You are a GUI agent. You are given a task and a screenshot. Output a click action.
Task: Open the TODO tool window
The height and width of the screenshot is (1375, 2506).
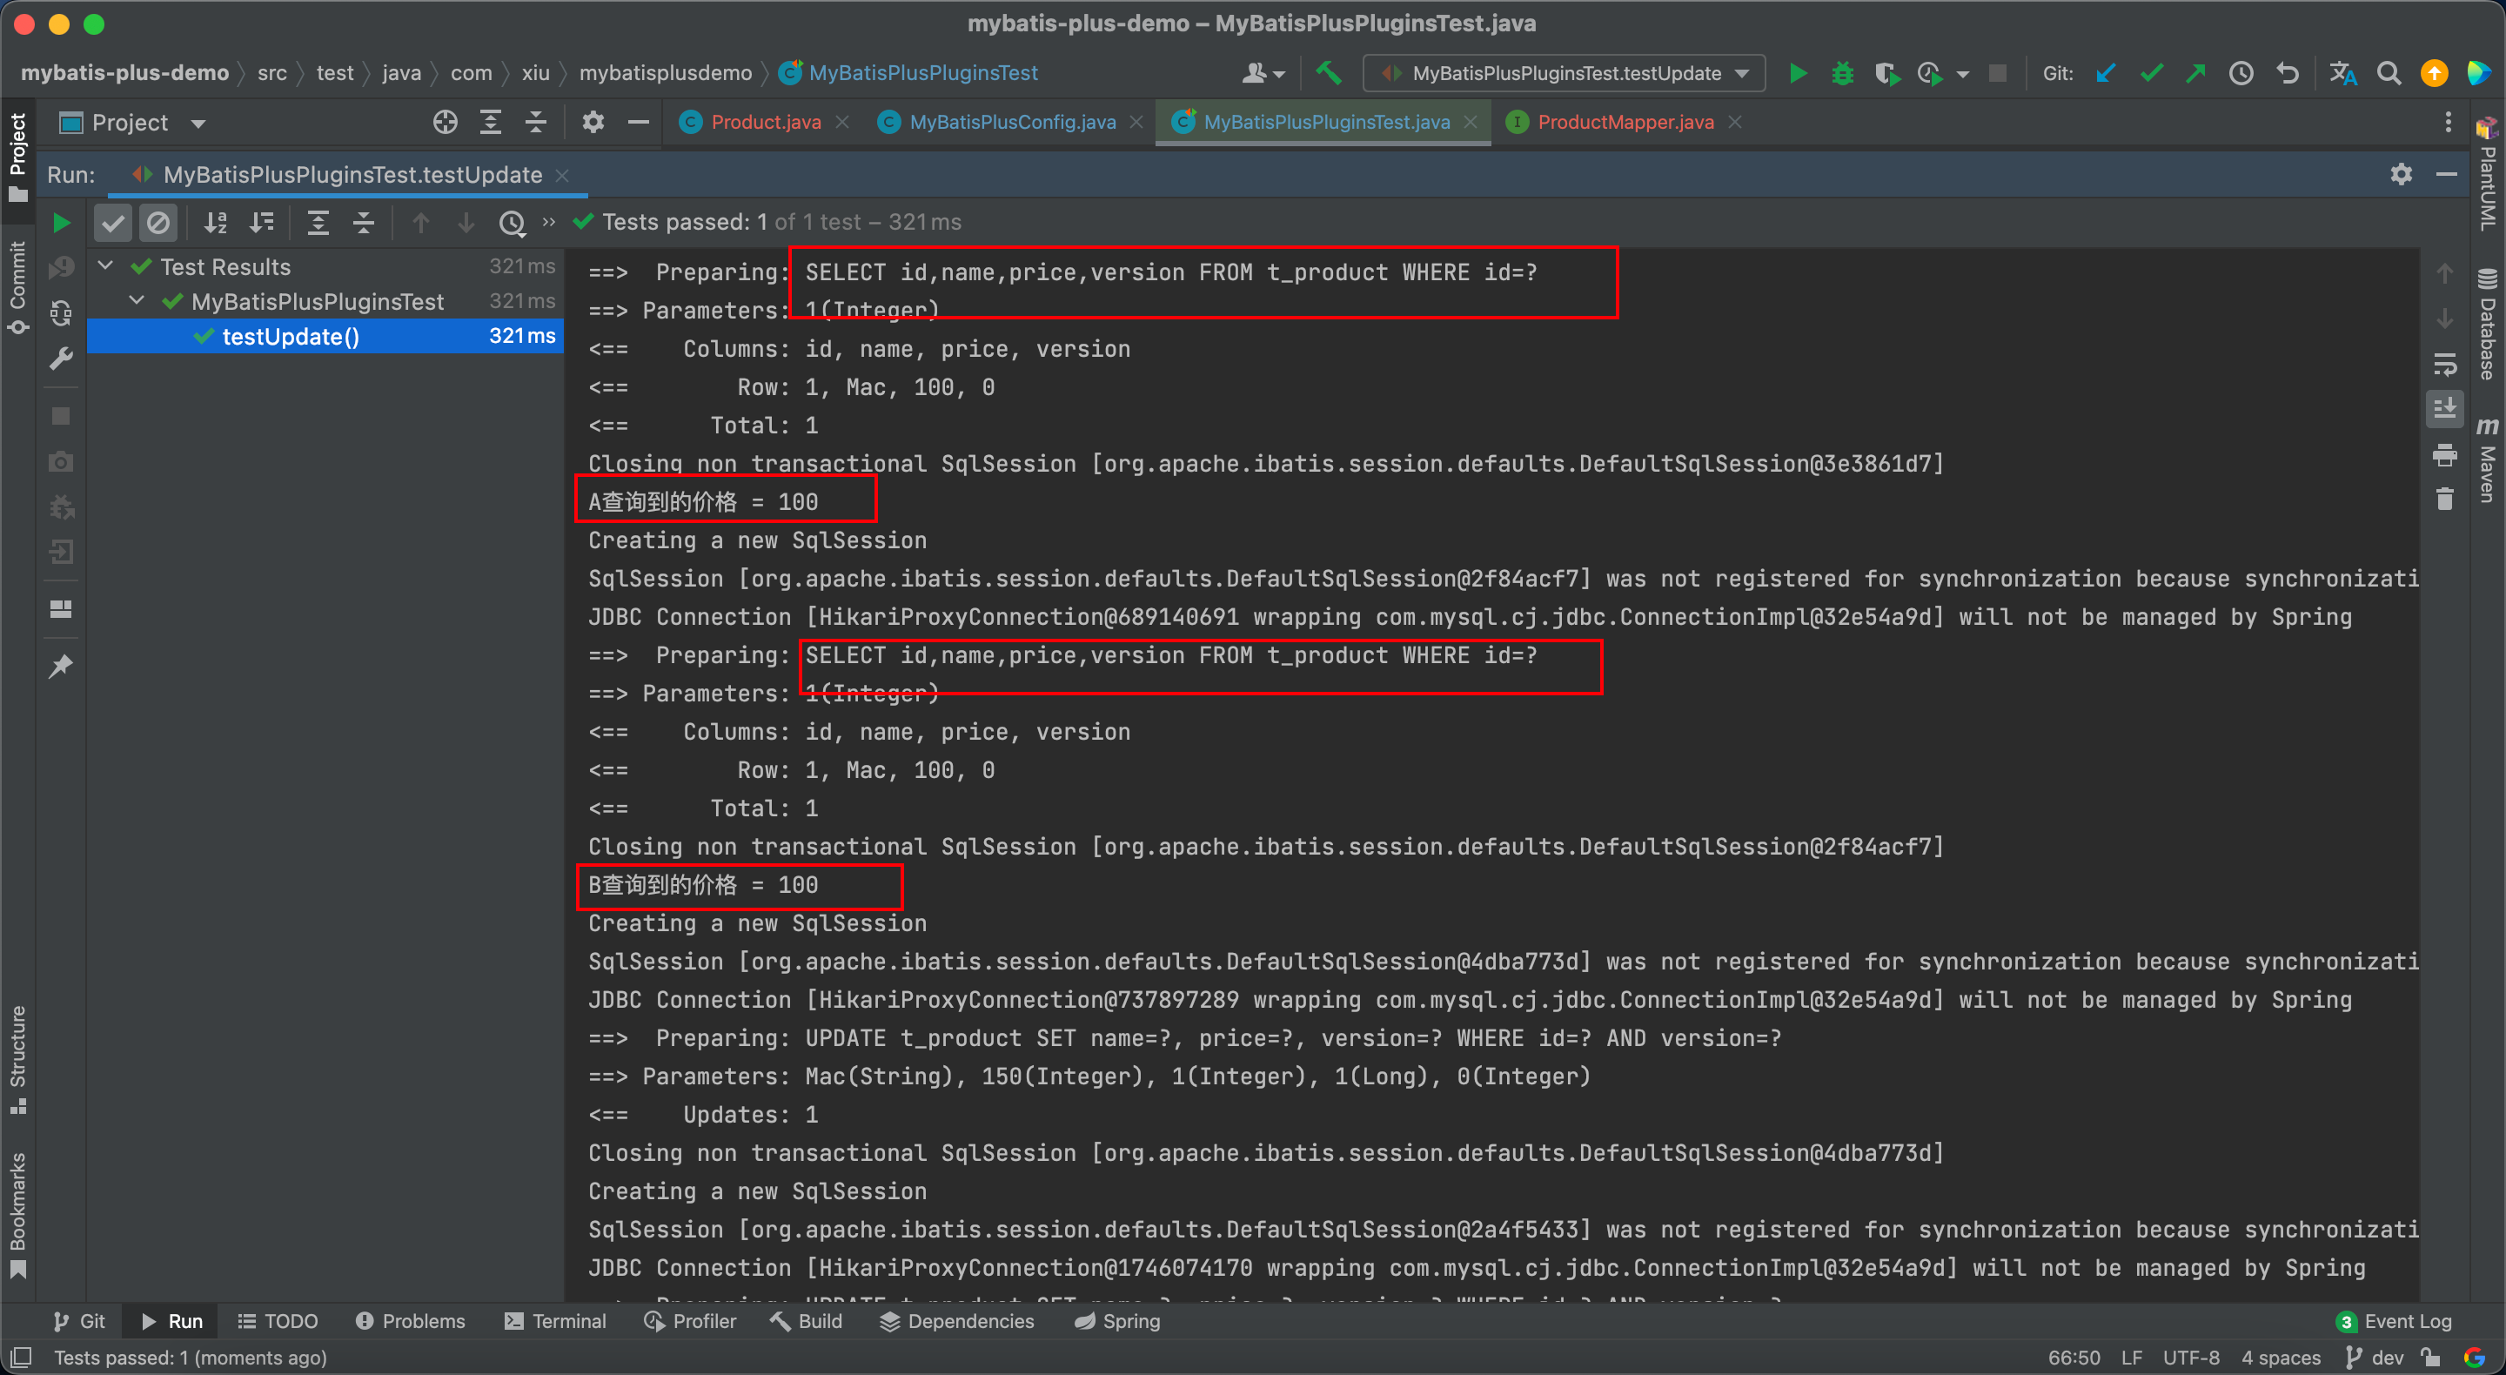pos(278,1320)
